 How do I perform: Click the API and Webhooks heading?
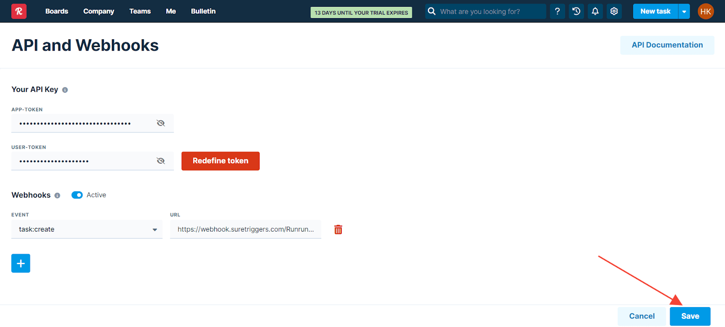[85, 45]
